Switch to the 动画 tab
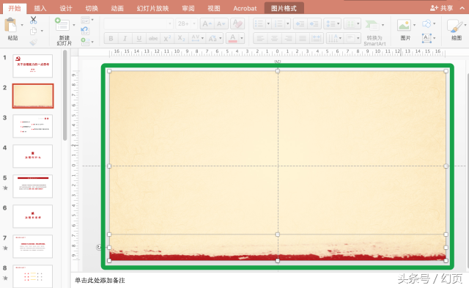Viewport: 469px width, 288px height. pos(117,8)
